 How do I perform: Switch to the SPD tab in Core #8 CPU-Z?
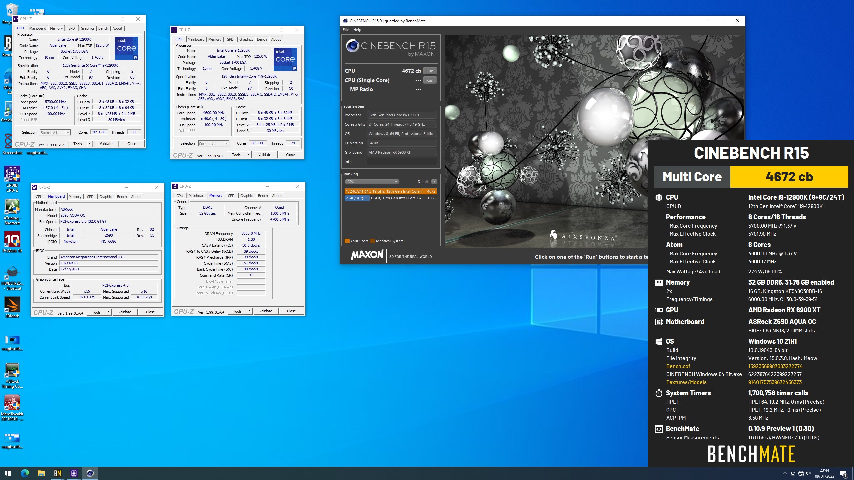coord(230,39)
